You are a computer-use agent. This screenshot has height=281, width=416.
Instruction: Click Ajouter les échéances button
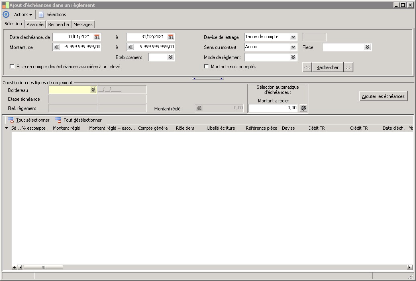(x=383, y=96)
